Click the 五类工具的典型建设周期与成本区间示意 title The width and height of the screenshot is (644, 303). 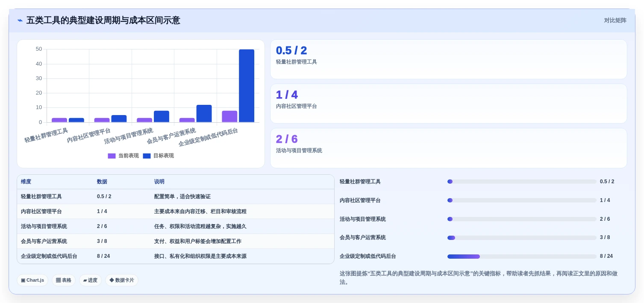point(103,20)
